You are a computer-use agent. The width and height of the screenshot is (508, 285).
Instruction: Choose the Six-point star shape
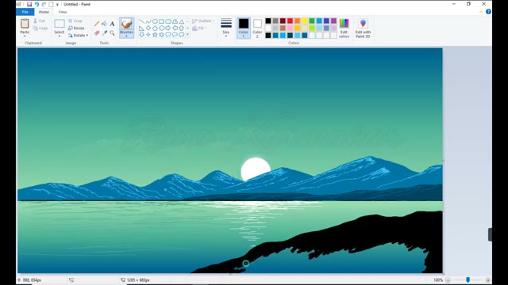162,35
